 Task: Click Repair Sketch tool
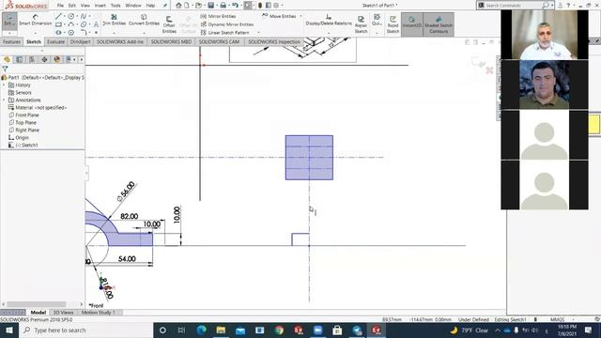pos(361,24)
